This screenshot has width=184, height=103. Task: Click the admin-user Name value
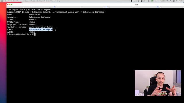(34, 15)
